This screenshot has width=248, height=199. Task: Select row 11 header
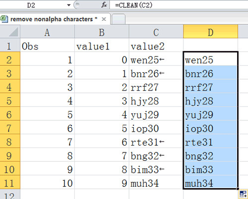10,183
